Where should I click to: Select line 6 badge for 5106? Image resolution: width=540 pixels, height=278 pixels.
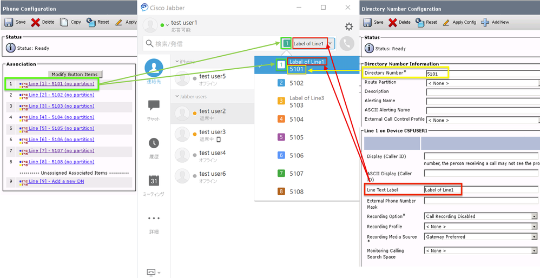tap(281, 156)
